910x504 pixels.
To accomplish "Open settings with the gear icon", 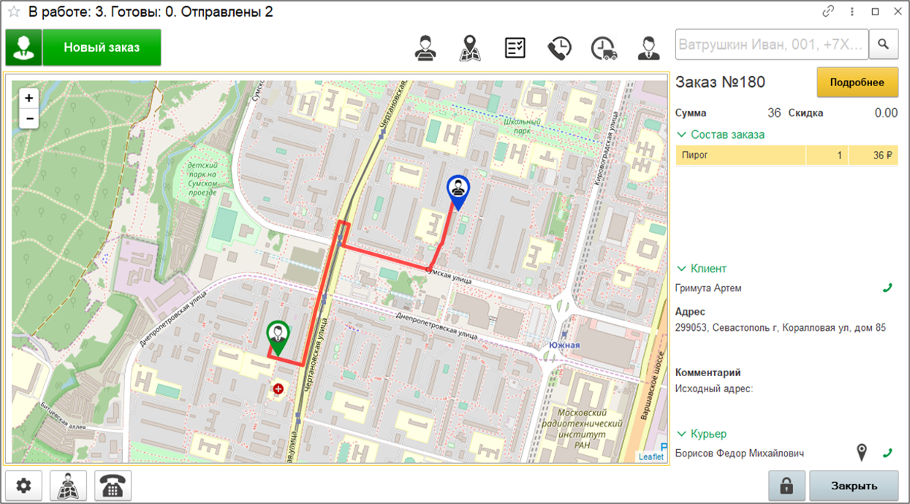I will [x=24, y=486].
